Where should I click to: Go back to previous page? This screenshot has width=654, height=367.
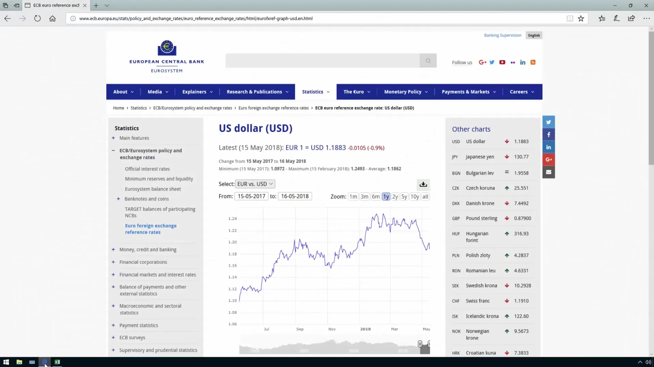coord(7,18)
